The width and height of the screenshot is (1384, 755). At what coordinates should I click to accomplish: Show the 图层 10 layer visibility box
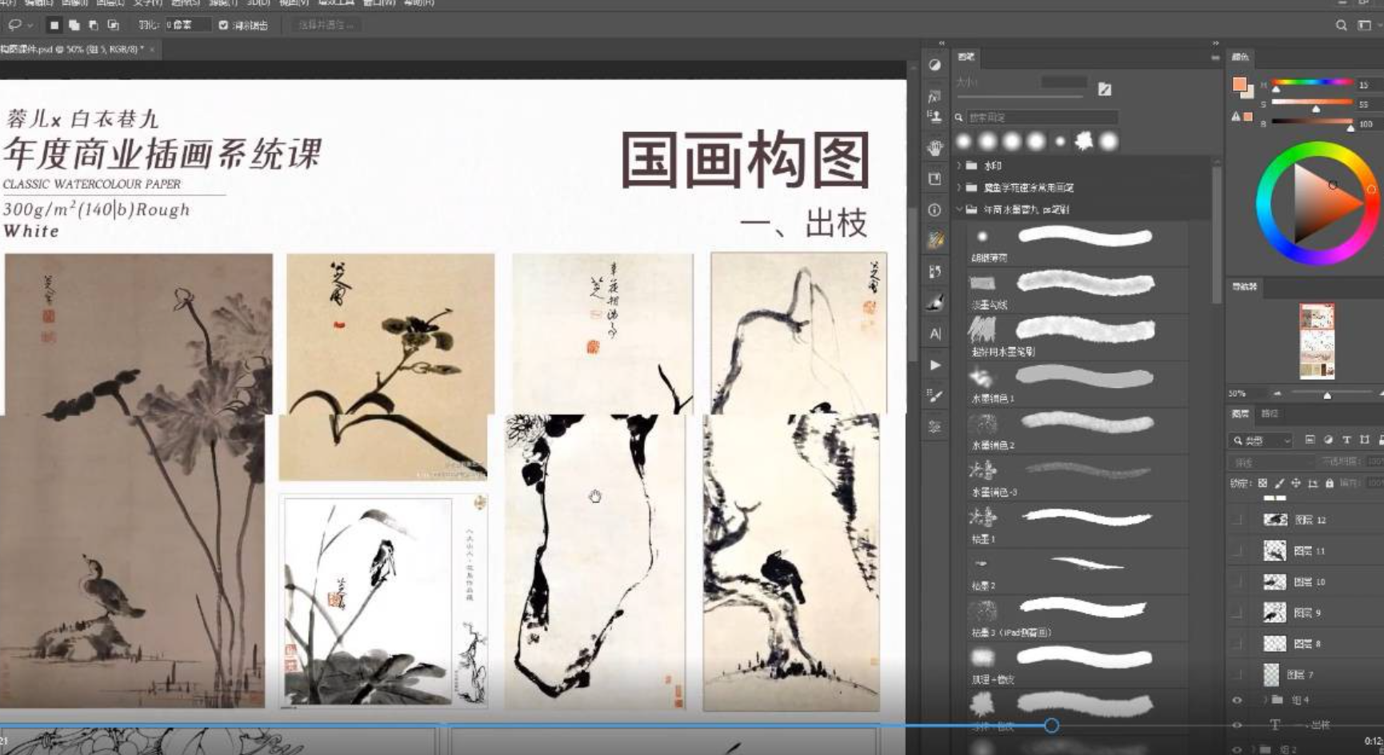[1238, 582]
